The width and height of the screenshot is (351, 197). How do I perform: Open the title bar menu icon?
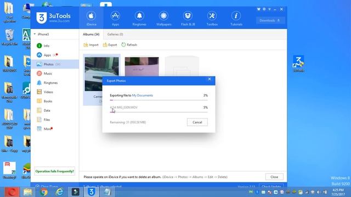coord(269,9)
